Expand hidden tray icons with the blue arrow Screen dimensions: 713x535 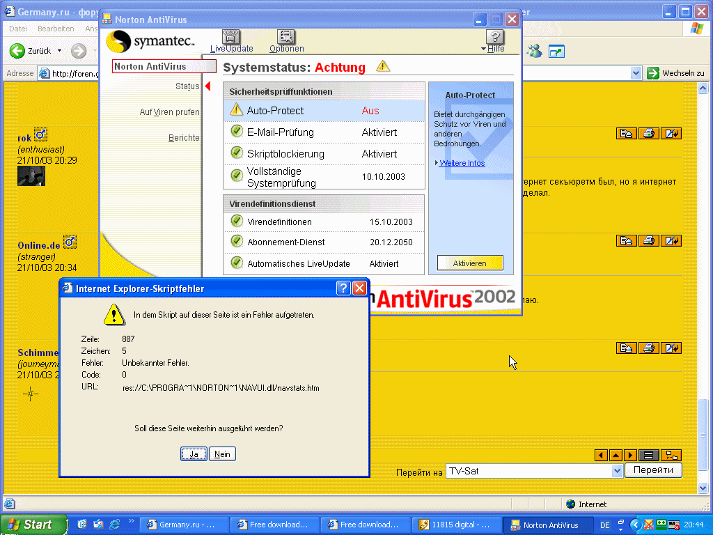coord(635,525)
